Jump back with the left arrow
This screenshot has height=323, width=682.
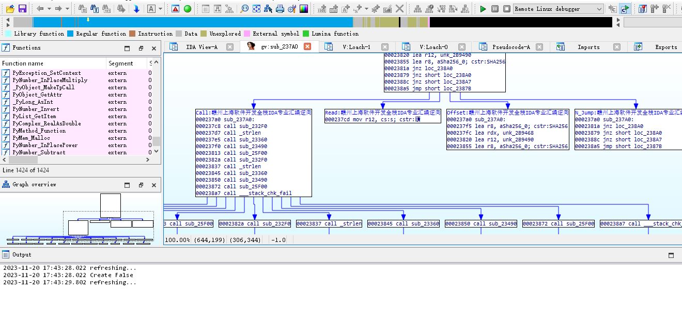tap(40, 9)
